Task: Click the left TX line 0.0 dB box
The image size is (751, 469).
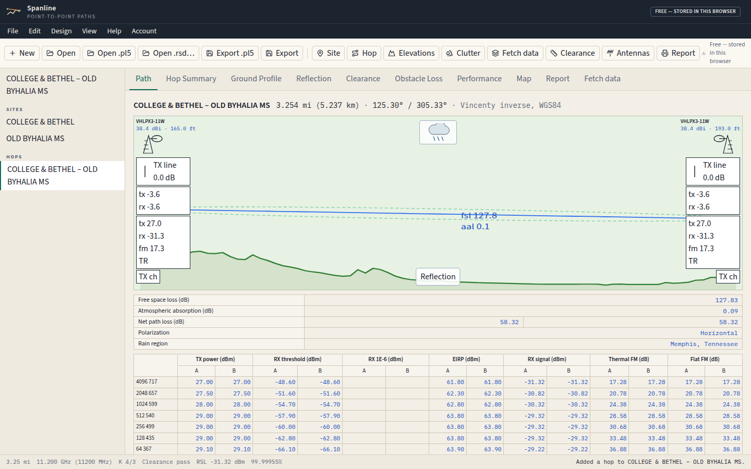Action: pos(163,171)
